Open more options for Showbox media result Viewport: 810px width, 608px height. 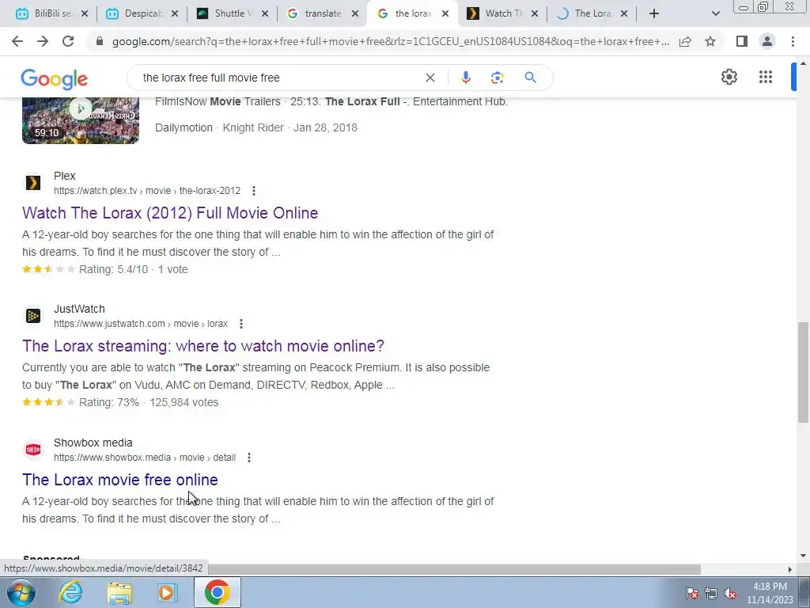249,458
